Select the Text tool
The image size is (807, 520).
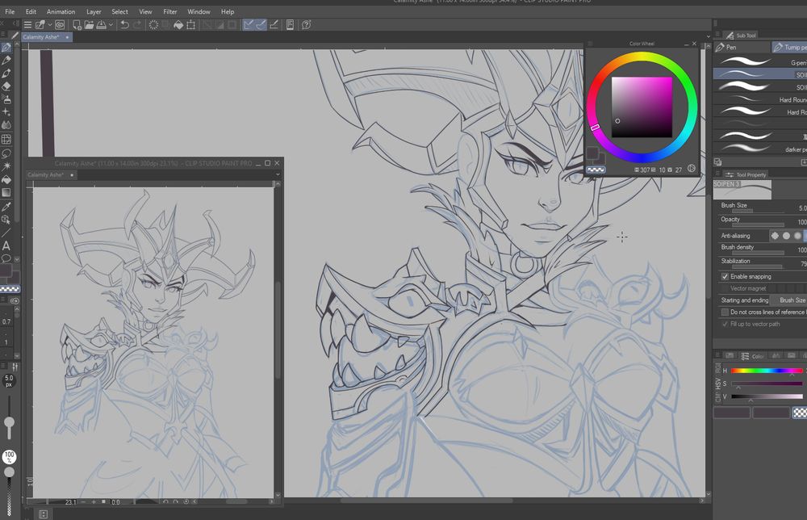tap(6, 245)
